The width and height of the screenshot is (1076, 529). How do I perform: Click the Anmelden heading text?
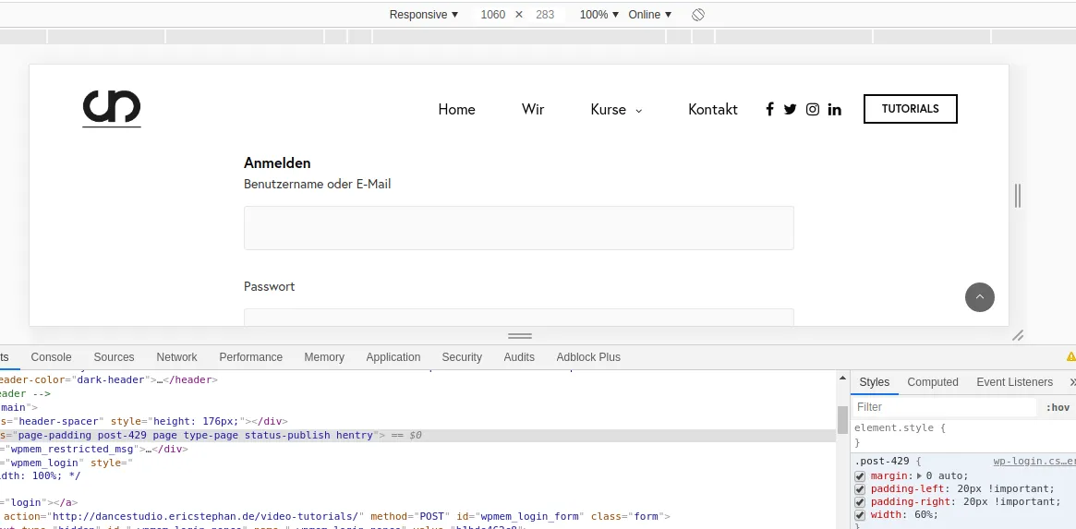coord(277,162)
